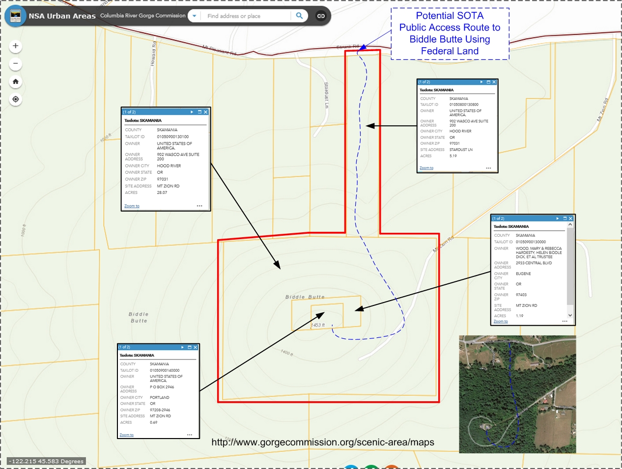Open more options in 28.07 acres popup

[x=199, y=206]
